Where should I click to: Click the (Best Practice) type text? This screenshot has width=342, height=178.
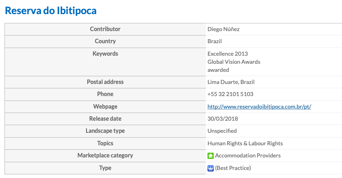(233, 168)
